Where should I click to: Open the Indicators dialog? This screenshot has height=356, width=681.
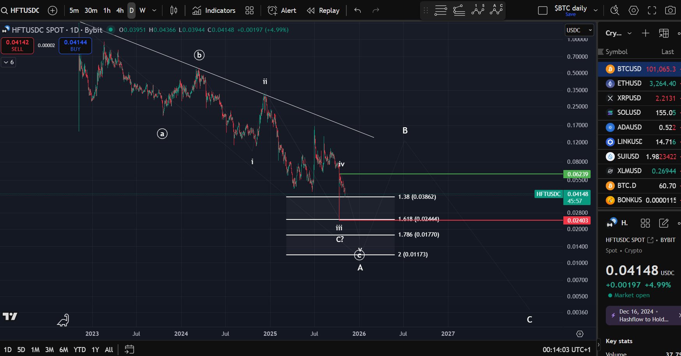click(214, 11)
